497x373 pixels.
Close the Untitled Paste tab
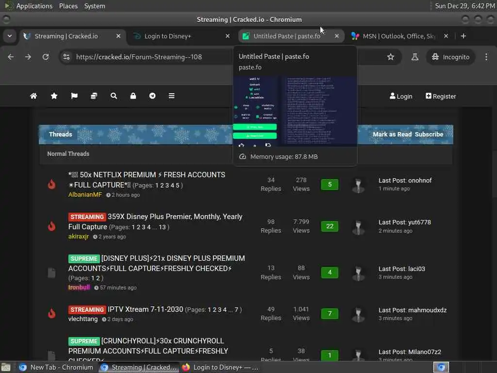(337, 36)
